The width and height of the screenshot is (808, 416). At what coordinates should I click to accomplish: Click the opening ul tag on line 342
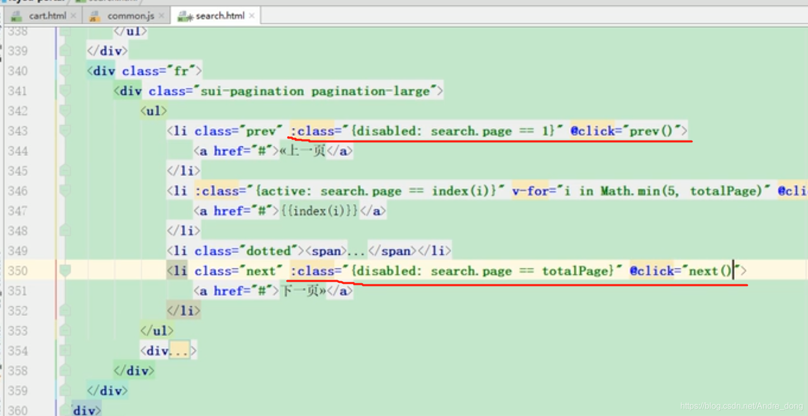click(154, 111)
